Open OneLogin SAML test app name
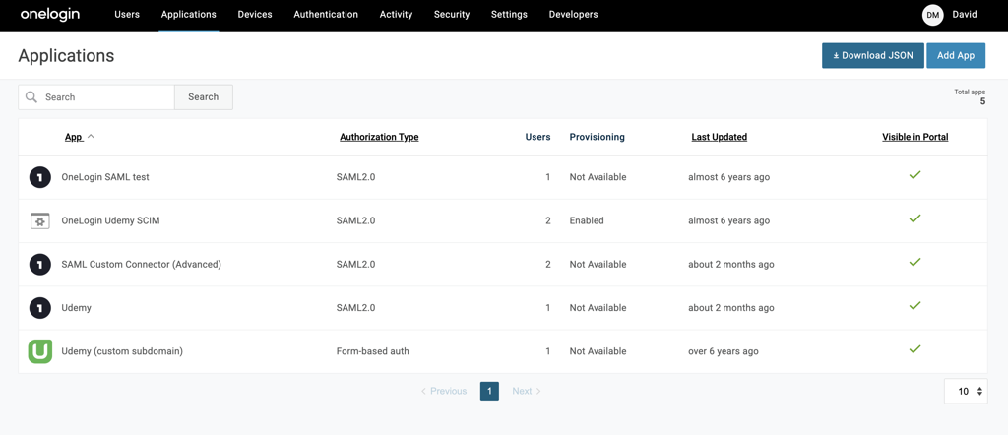 (105, 177)
